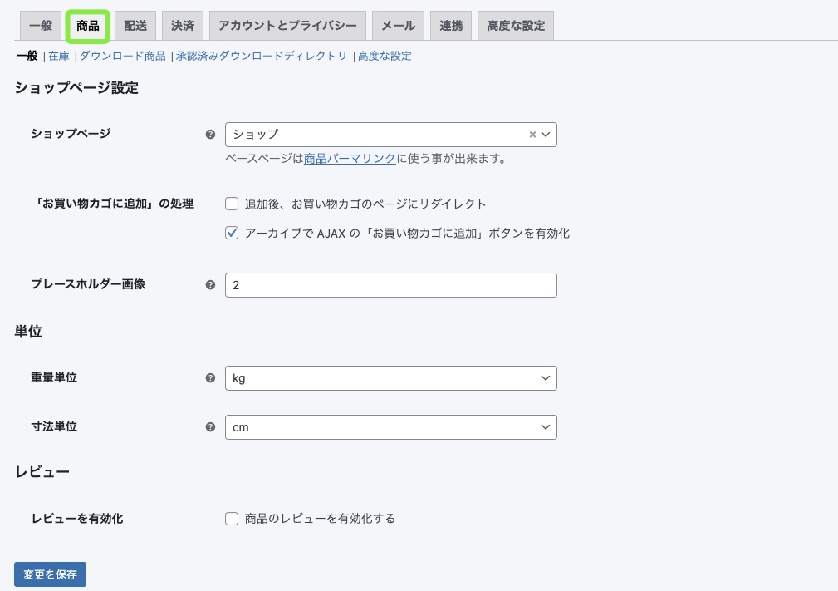Expand the ショップページ dropdown
Image resolution: width=838 pixels, height=591 pixels.
[546, 135]
